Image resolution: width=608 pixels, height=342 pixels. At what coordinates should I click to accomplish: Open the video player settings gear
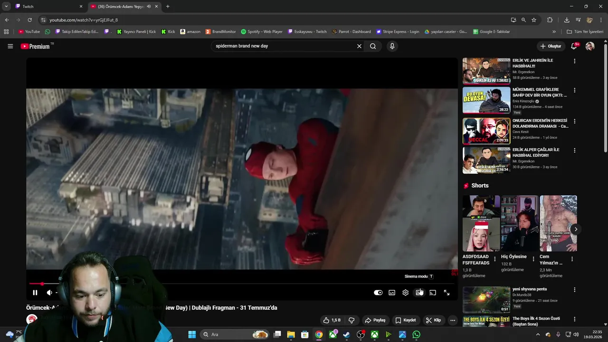pos(406,293)
